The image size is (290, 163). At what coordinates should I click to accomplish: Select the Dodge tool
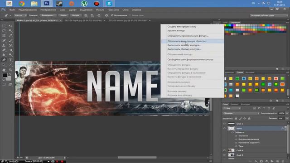point(10,55)
